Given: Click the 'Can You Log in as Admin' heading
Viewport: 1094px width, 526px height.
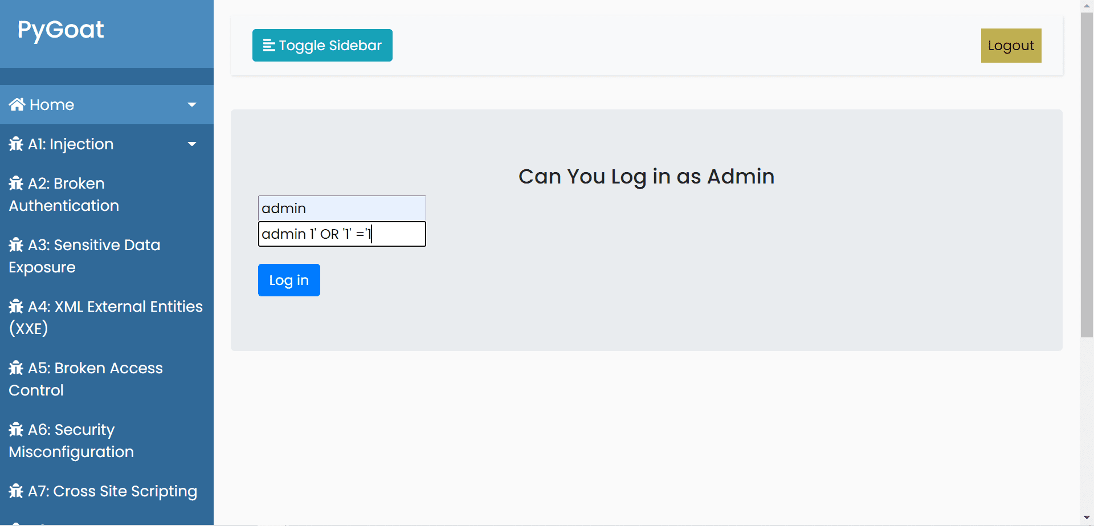Looking at the screenshot, I should point(646,177).
